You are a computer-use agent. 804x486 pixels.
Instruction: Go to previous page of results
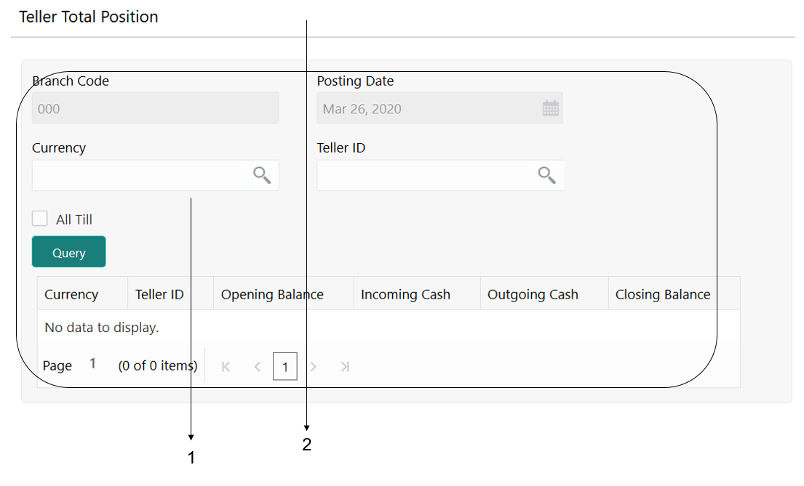(257, 367)
